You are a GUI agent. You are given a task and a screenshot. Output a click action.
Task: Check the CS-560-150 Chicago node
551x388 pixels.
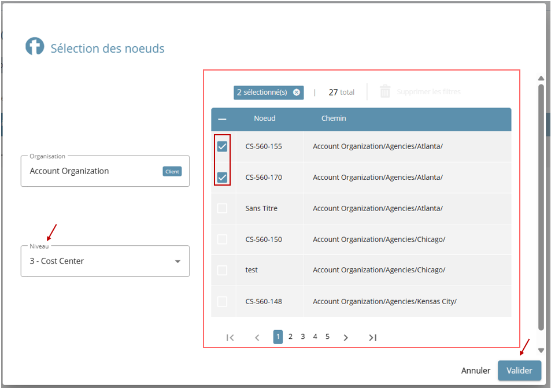click(222, 239)
